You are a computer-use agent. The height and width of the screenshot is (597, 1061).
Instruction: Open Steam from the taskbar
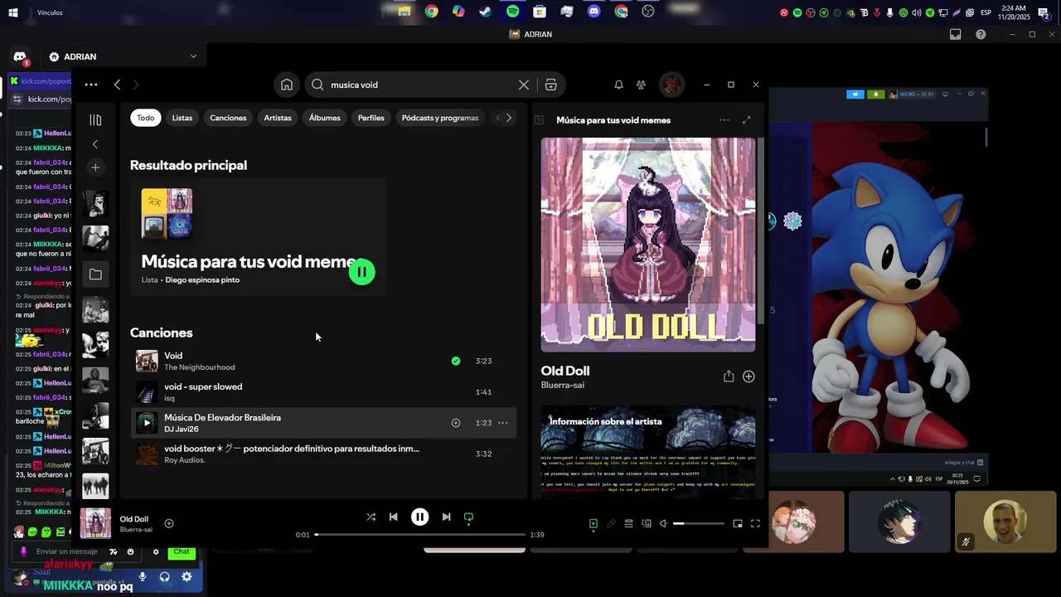coord(486,12)
